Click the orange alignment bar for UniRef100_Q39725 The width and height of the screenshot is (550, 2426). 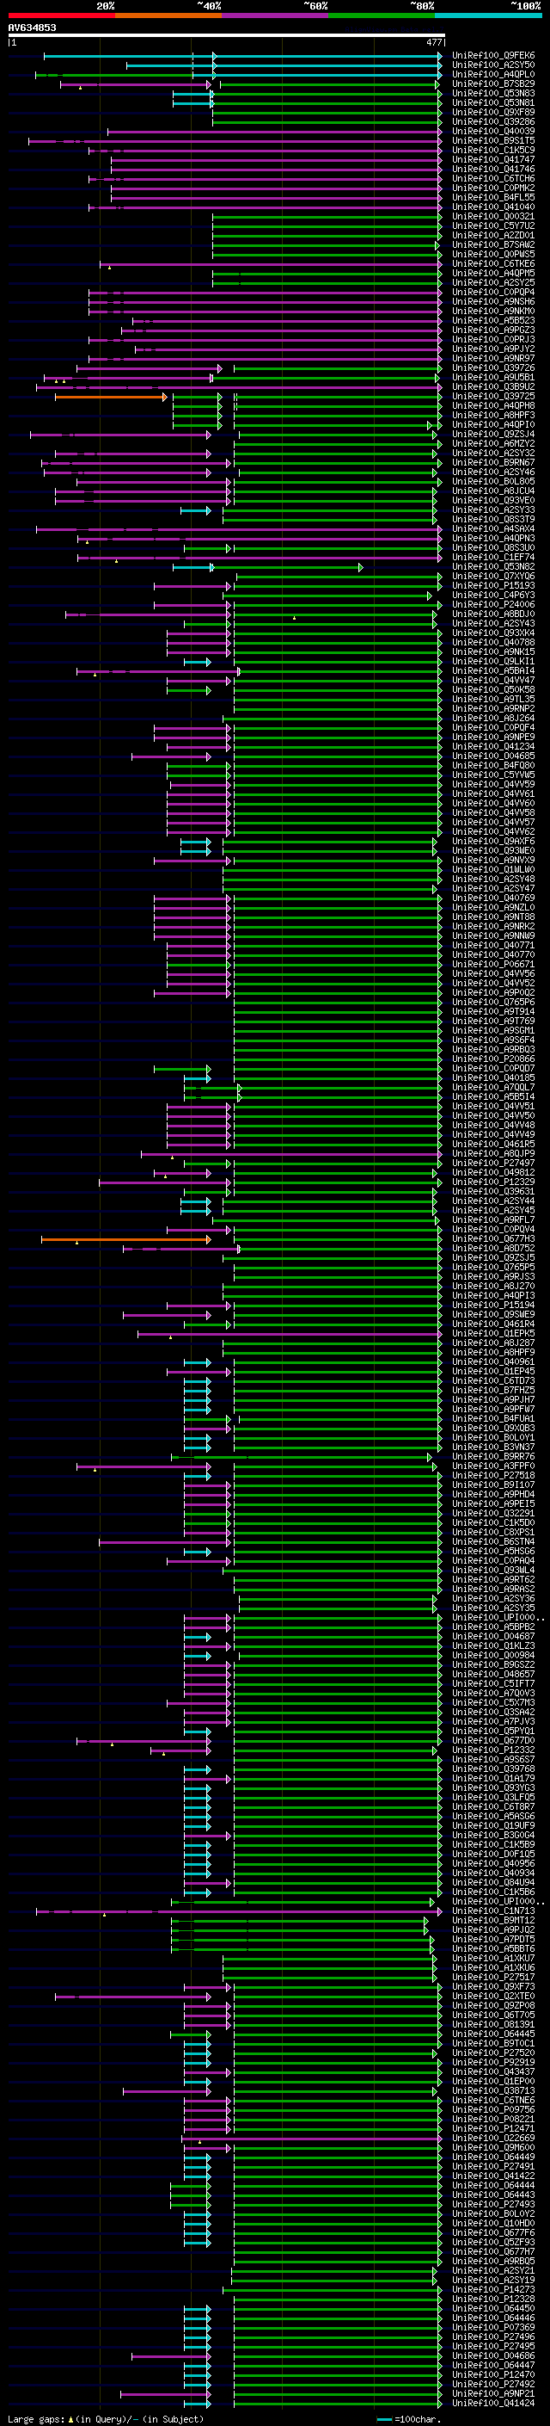tap(111, 398)
